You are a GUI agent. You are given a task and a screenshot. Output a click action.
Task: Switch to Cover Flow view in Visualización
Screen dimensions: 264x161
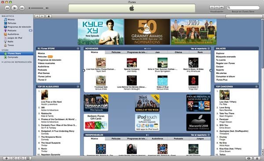click(222, 7)
